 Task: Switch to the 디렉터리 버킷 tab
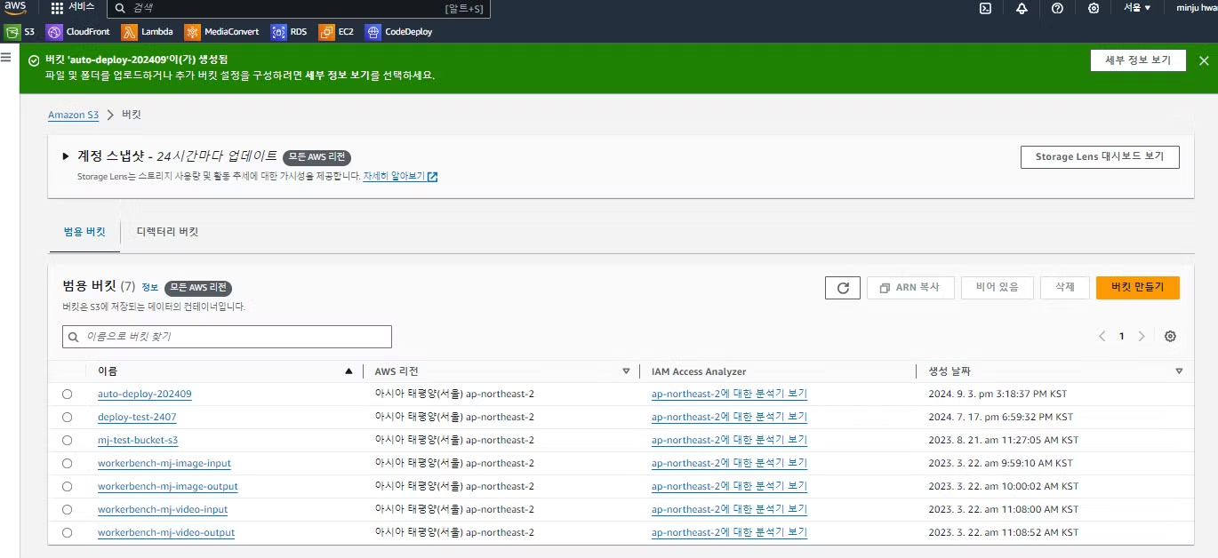pyautogui.click(x=164, y=231)
